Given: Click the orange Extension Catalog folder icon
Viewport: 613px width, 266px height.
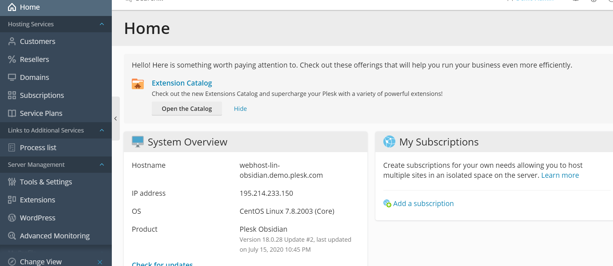Looking at the screenshot, I should pyautogui.click(x=138, y=84).
